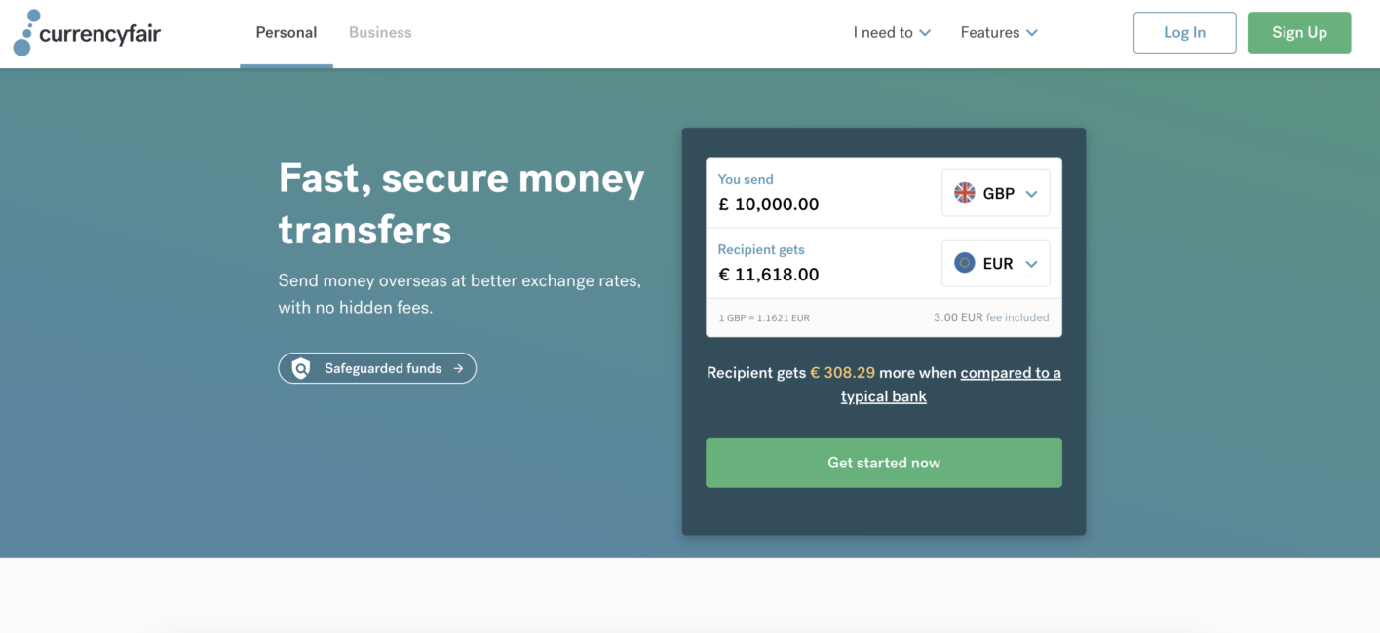
Task: Click the chevron next to Features
Action: click(1031, 33)
